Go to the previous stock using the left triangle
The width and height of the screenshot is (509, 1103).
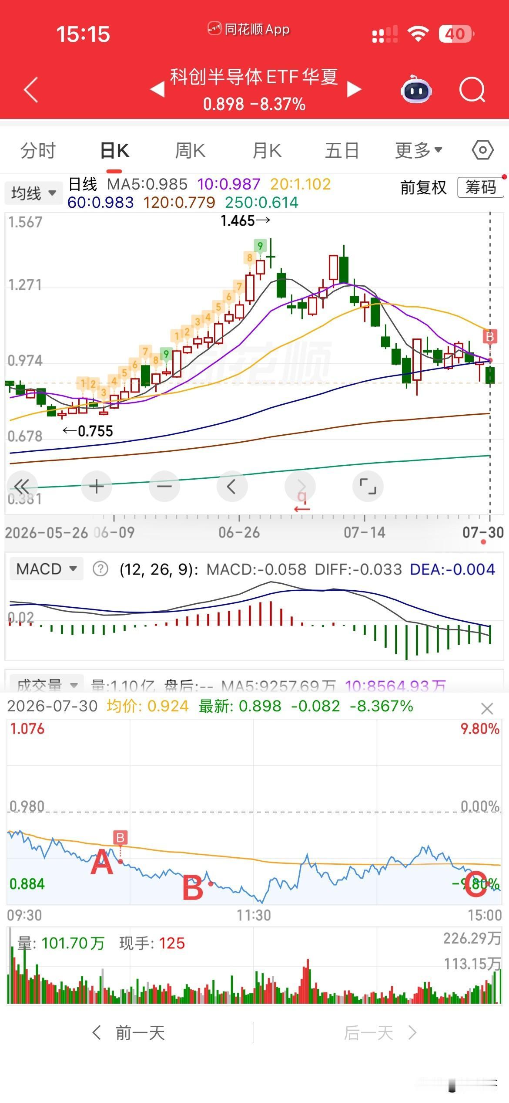tap(157, 90)
